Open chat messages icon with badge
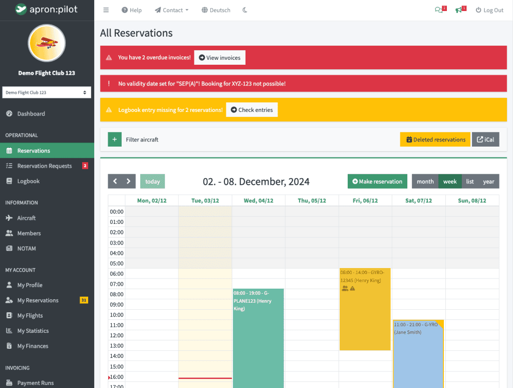This screenshot has height=388, width=513. click(440, 10)
